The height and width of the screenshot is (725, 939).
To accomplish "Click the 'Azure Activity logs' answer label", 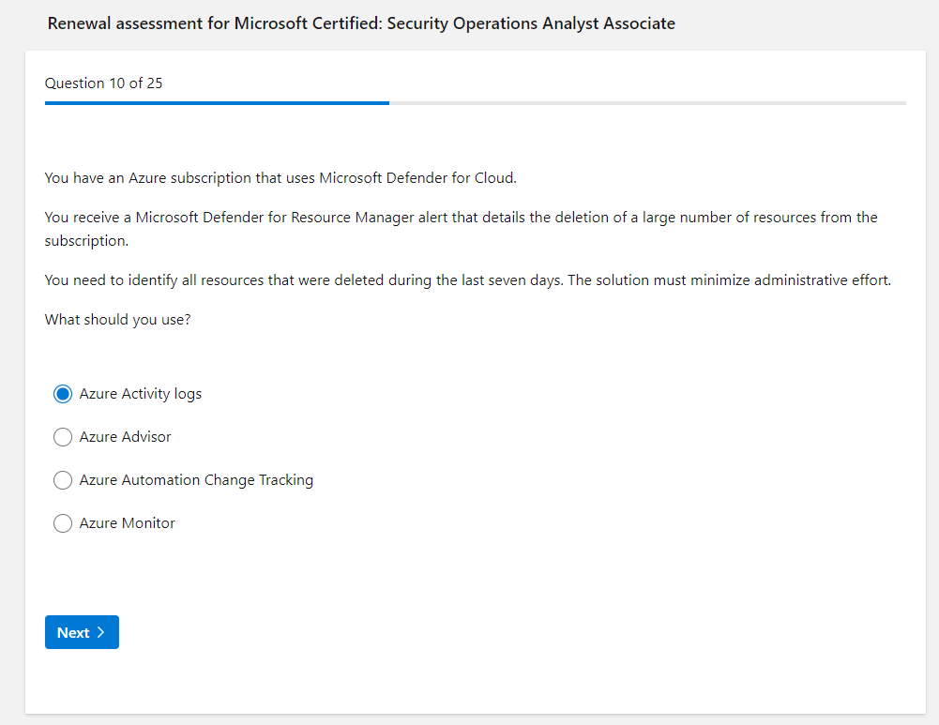I will click(x=140, y=394).
